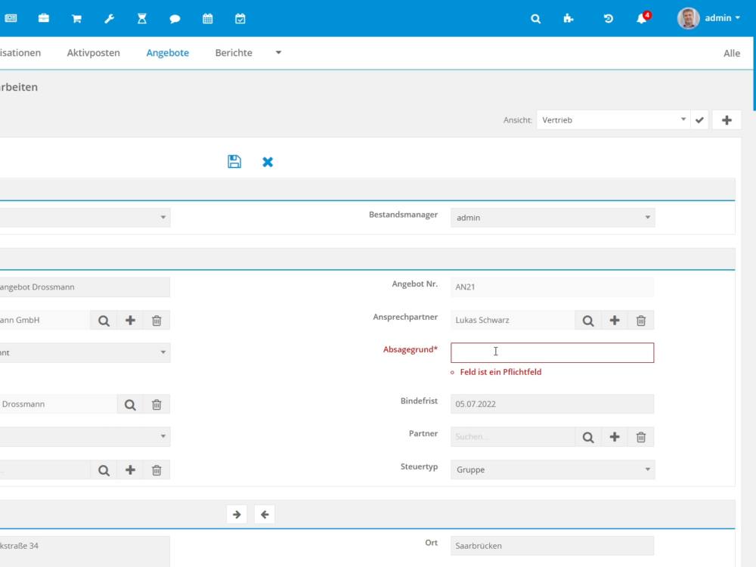Viewport: 756px width, 567px height.
Task: Click the right arrow copy button
Action: [237, 515]
